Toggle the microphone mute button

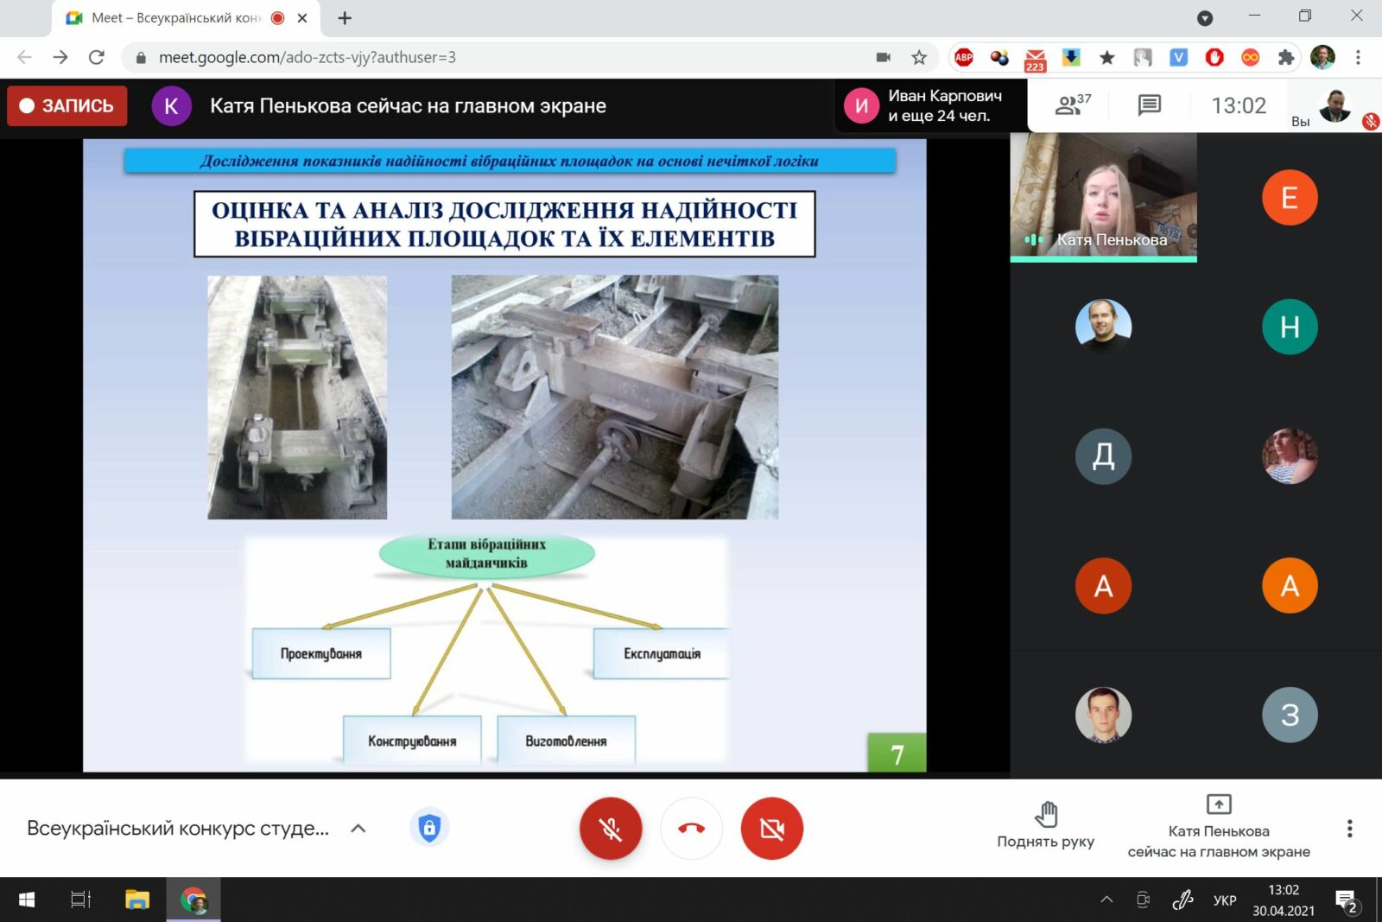click(611, 829)
